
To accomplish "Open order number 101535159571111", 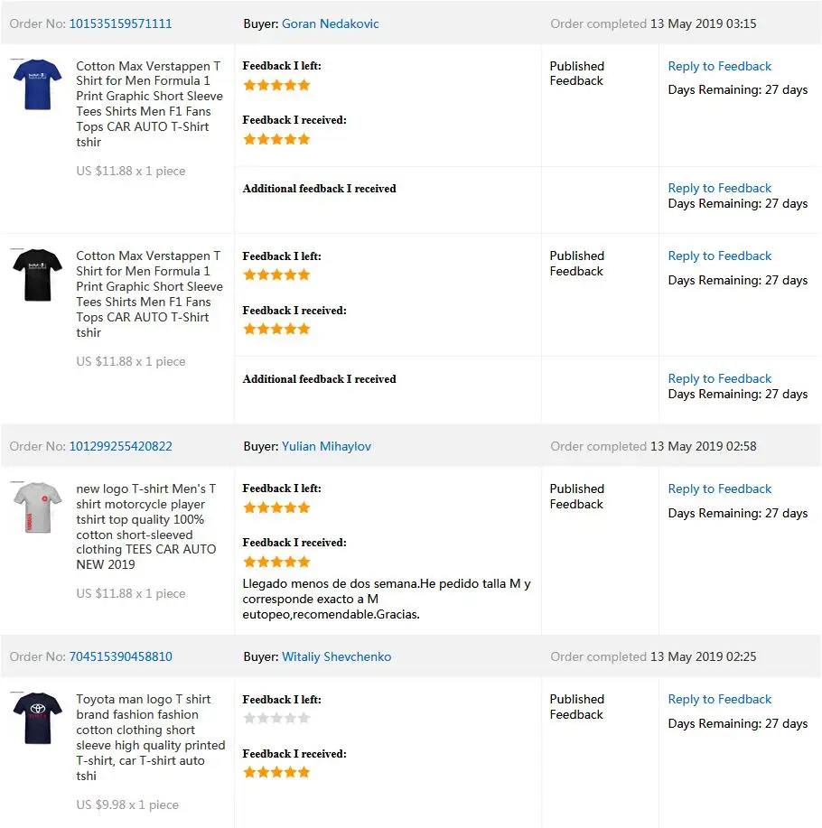I will coord(120,23).
